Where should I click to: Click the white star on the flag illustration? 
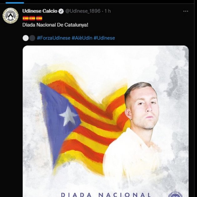(x=68, y=116)
